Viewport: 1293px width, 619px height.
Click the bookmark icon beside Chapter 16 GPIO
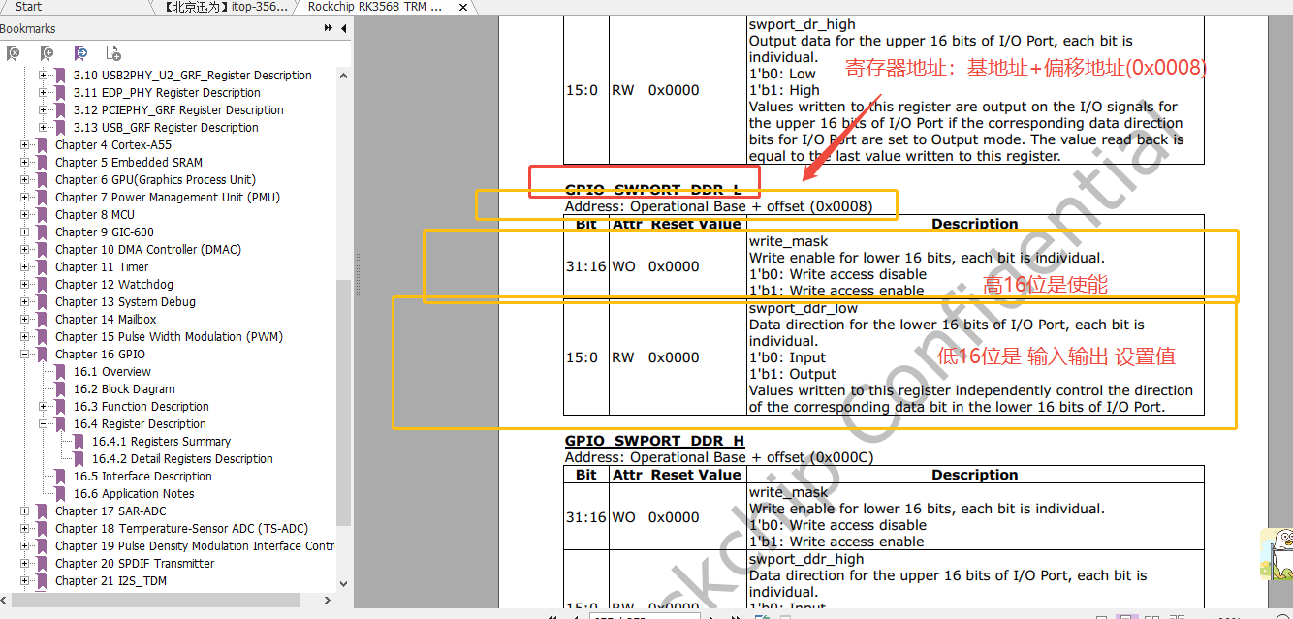tap(42, 355)
